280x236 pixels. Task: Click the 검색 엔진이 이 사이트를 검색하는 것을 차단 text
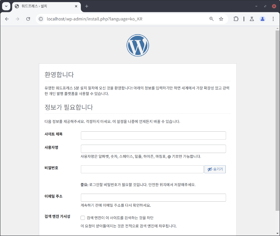(x=120, y=218)
